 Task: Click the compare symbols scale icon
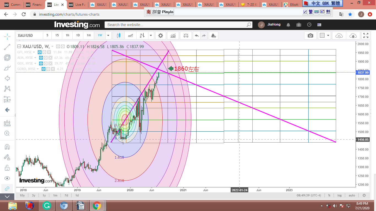[186, 35]
